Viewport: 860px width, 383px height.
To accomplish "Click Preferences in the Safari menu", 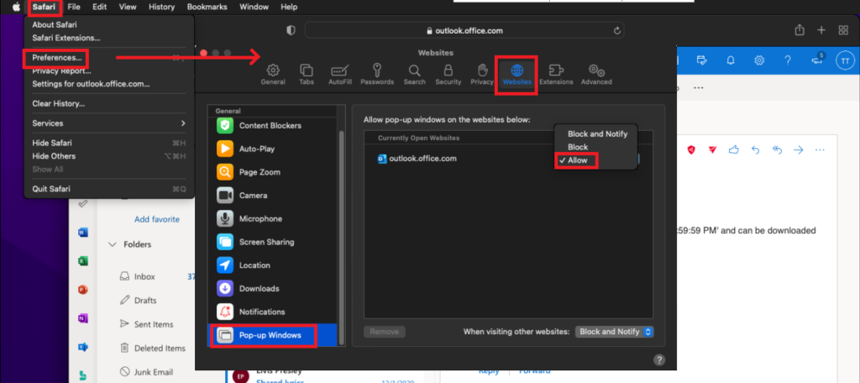I will (x=57, y=58).
